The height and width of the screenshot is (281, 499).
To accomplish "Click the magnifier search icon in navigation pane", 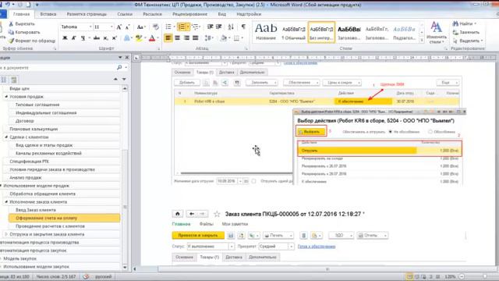I will [x=119, y=68].
